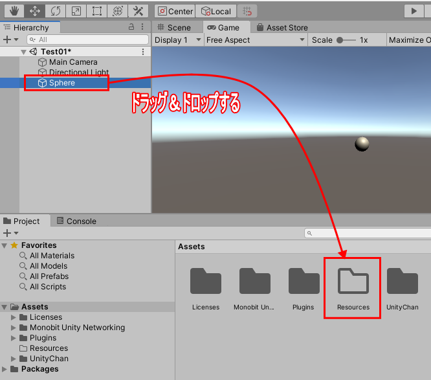Image resolution: width=431 pixels, height=380 pixels.
Task: Select Assets in the project tree
Action: 35,307
